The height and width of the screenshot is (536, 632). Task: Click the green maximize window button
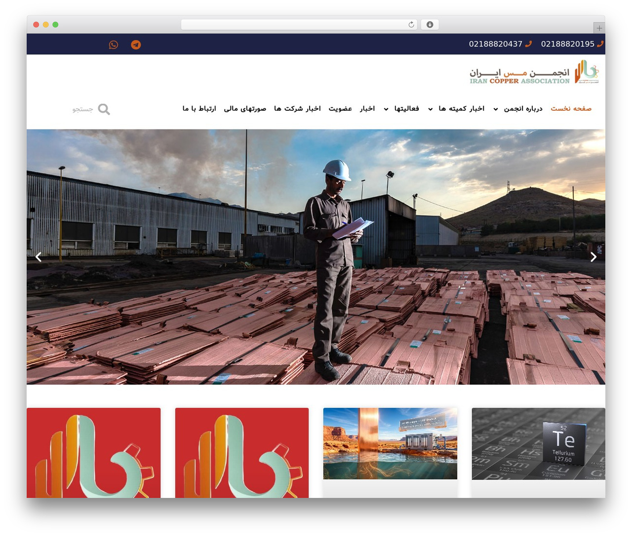click(55, 25)
